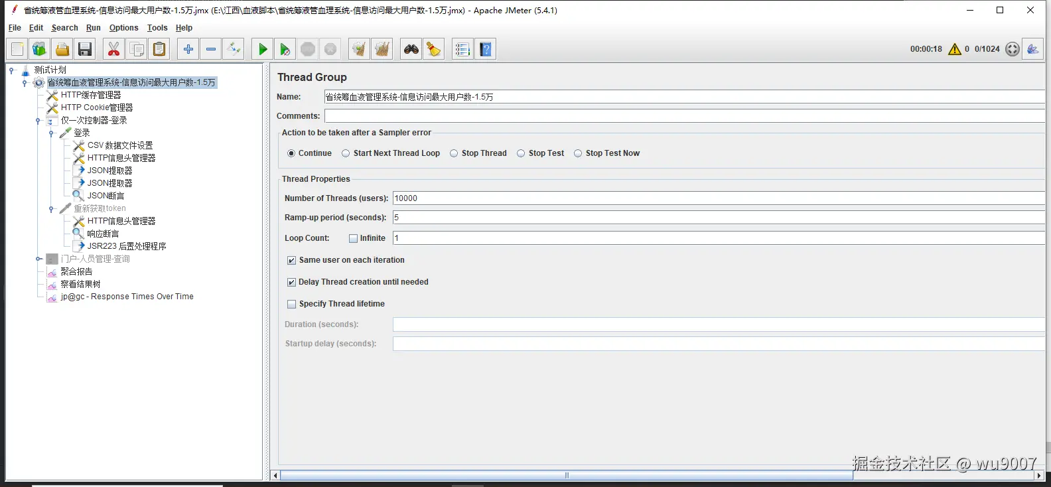Toggle Delay Thread creation until needed
The width and height of the screenshot is (1051, 487).
(x=291, y=282)
